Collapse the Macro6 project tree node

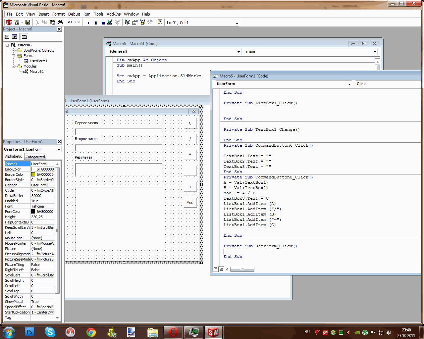(7, 45)
